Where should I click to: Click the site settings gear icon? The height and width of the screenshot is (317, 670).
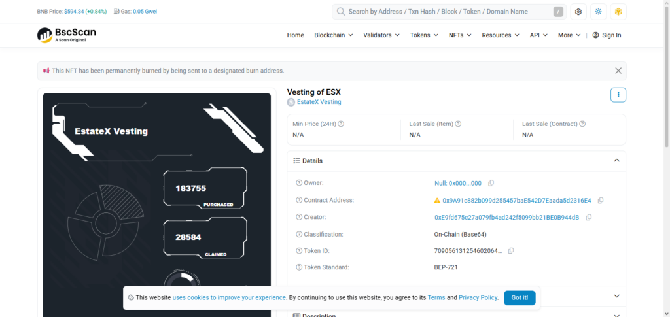tap(578, 12)
